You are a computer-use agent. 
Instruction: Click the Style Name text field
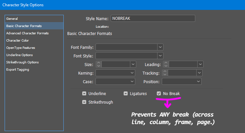153,18
